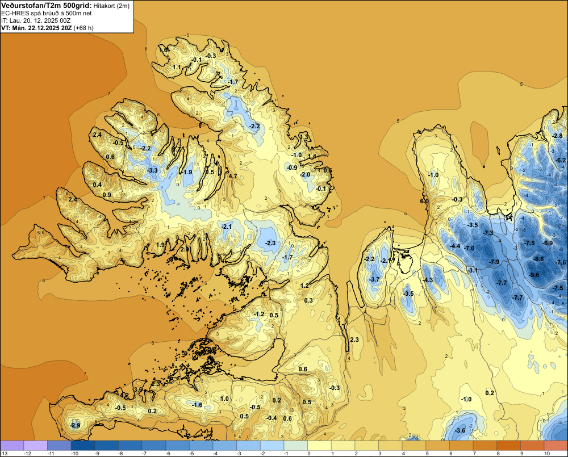Click the -1.6 temperature value

[197, 405]
